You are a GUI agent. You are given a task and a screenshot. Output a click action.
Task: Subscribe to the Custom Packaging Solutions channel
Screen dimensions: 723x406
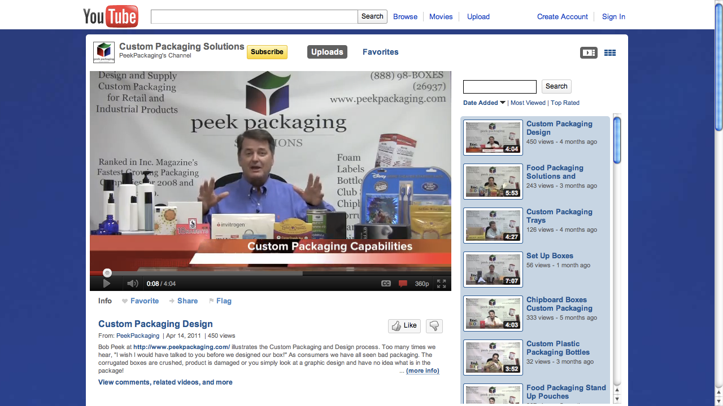pos(267,52)
